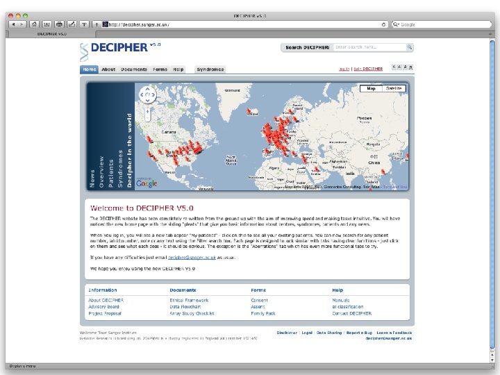
Task: Click the map Terms of Use link
Action: pos(394,187)
